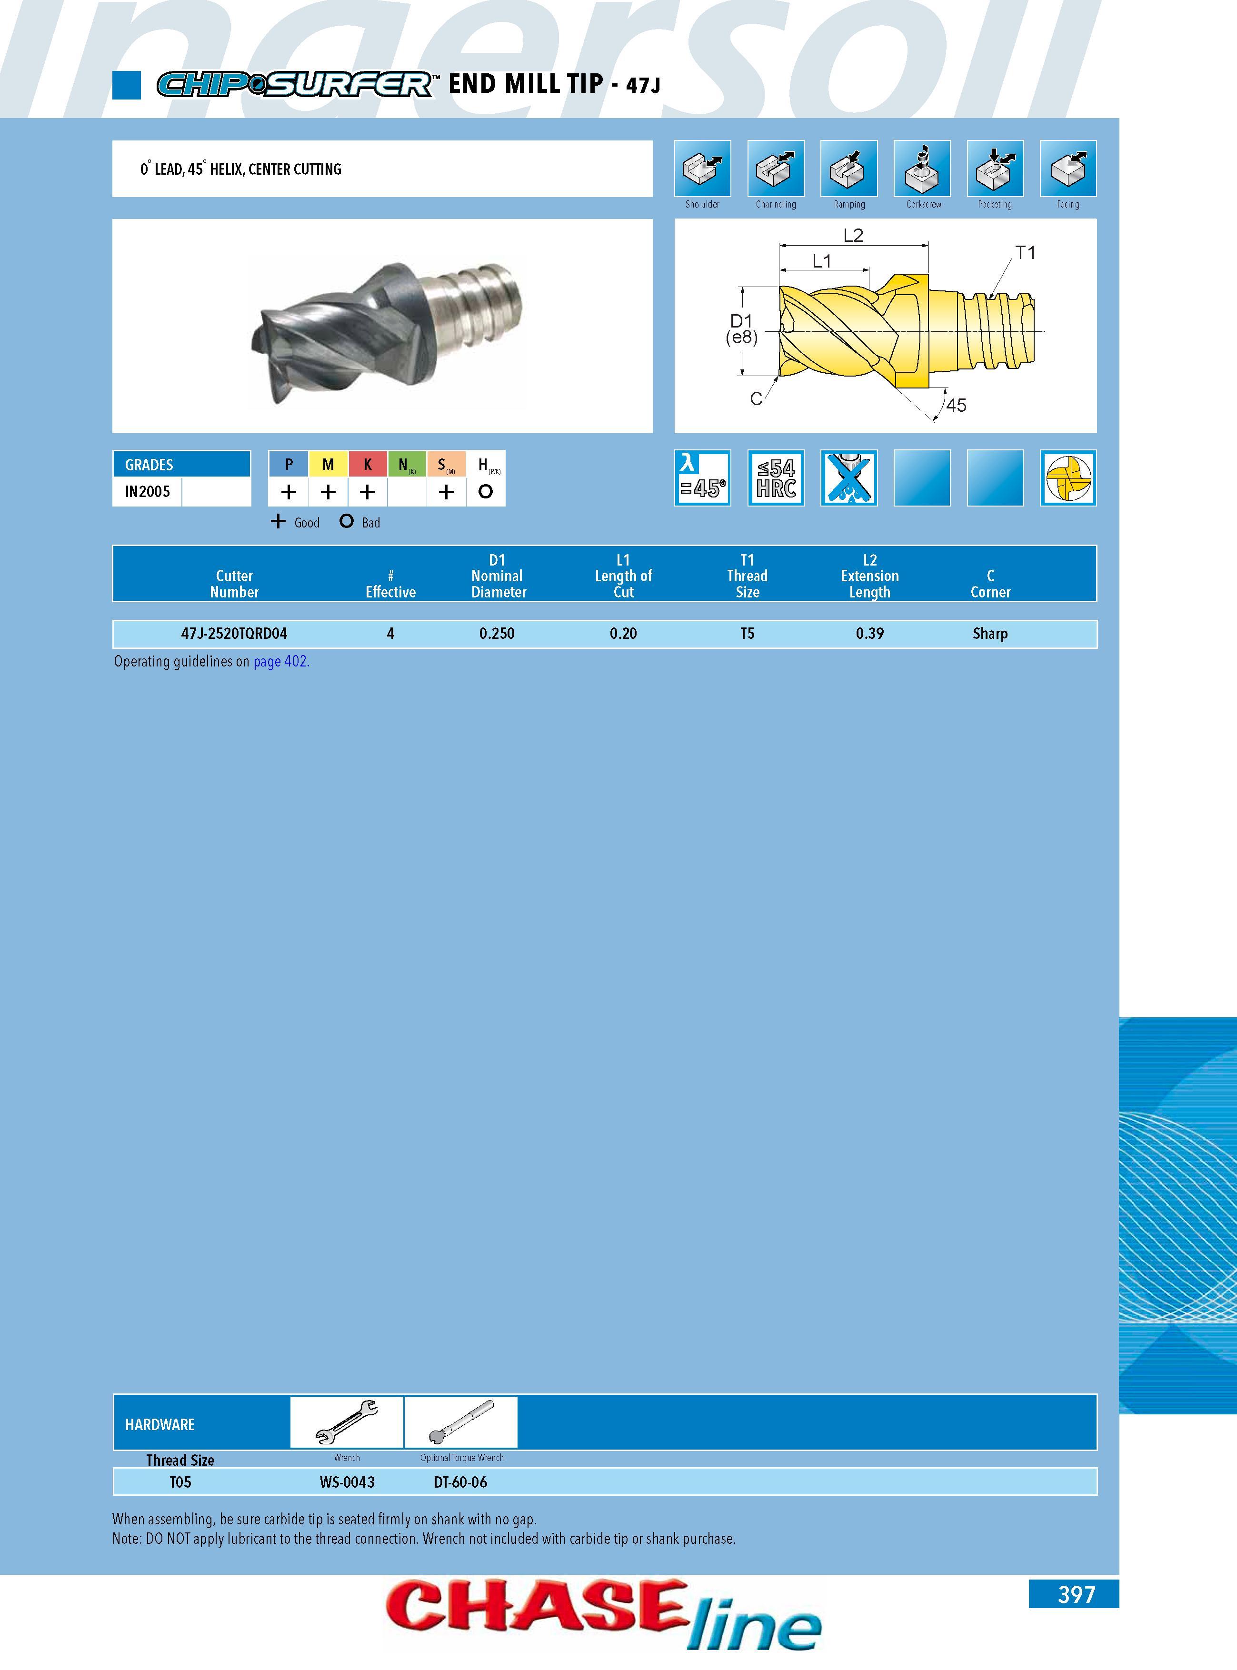
Task: Click the D1 (e8) dimension label
Action: (x=741, y=329)
